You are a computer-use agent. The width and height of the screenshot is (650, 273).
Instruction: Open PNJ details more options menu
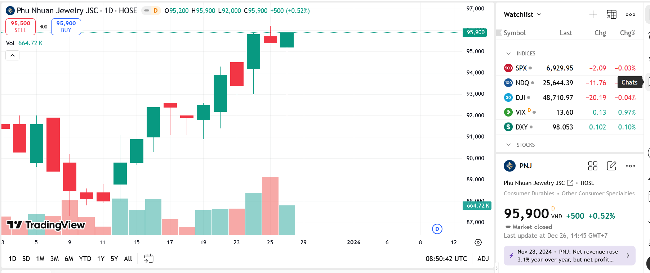click(x=630, y=166)
